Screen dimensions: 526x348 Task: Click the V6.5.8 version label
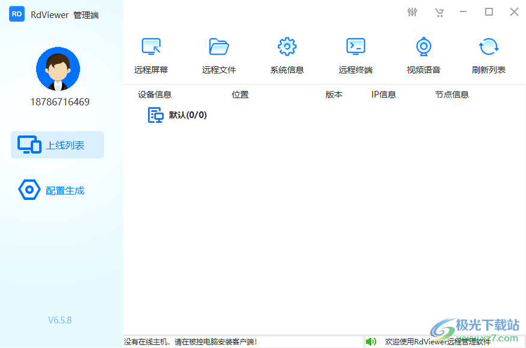[x=60, y=320]
